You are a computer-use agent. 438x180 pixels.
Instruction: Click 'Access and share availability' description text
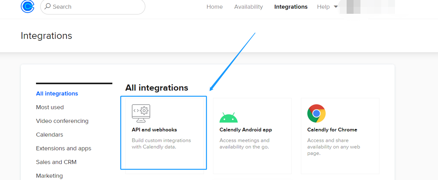(334, 147)
